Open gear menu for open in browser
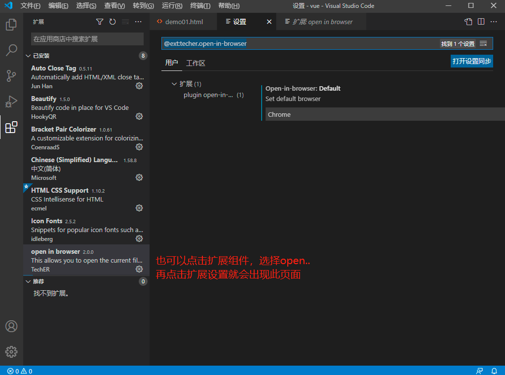Viewport: 505px width, 375px height. pyautogui.click(x=139, y=269)
